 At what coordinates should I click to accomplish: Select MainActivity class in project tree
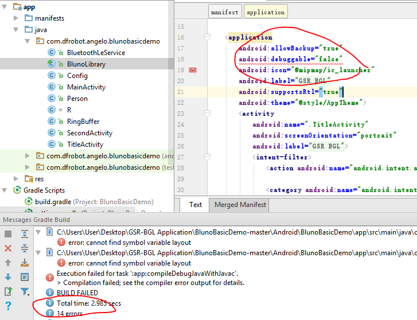point(86,87)
